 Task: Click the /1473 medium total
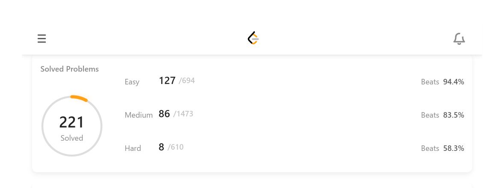(x=183, y=114)
